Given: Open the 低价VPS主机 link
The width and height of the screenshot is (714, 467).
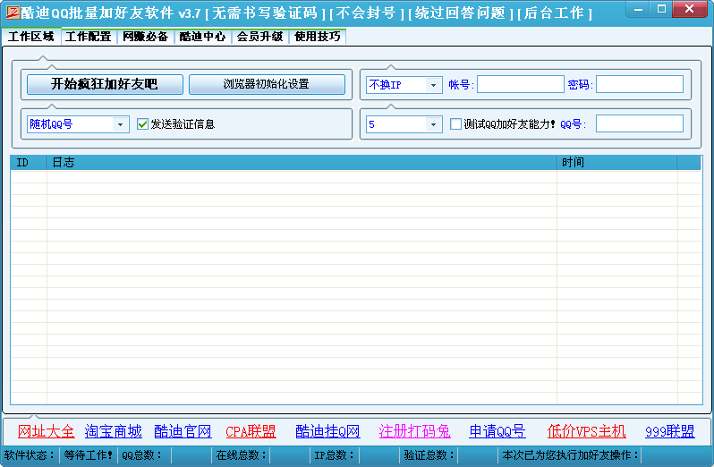Looking at the screenshot, I should pos(587,431).
